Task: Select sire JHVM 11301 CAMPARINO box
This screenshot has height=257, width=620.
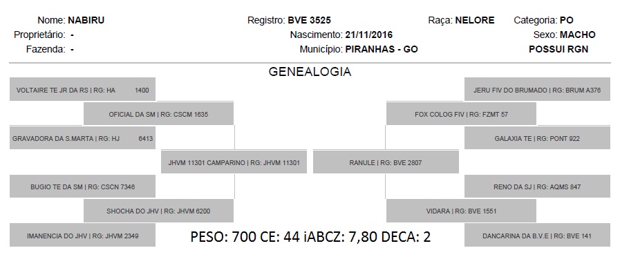Action: tap(234, 162)
